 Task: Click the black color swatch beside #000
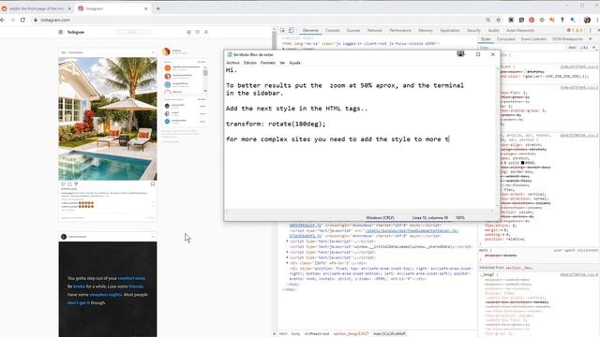522,162
